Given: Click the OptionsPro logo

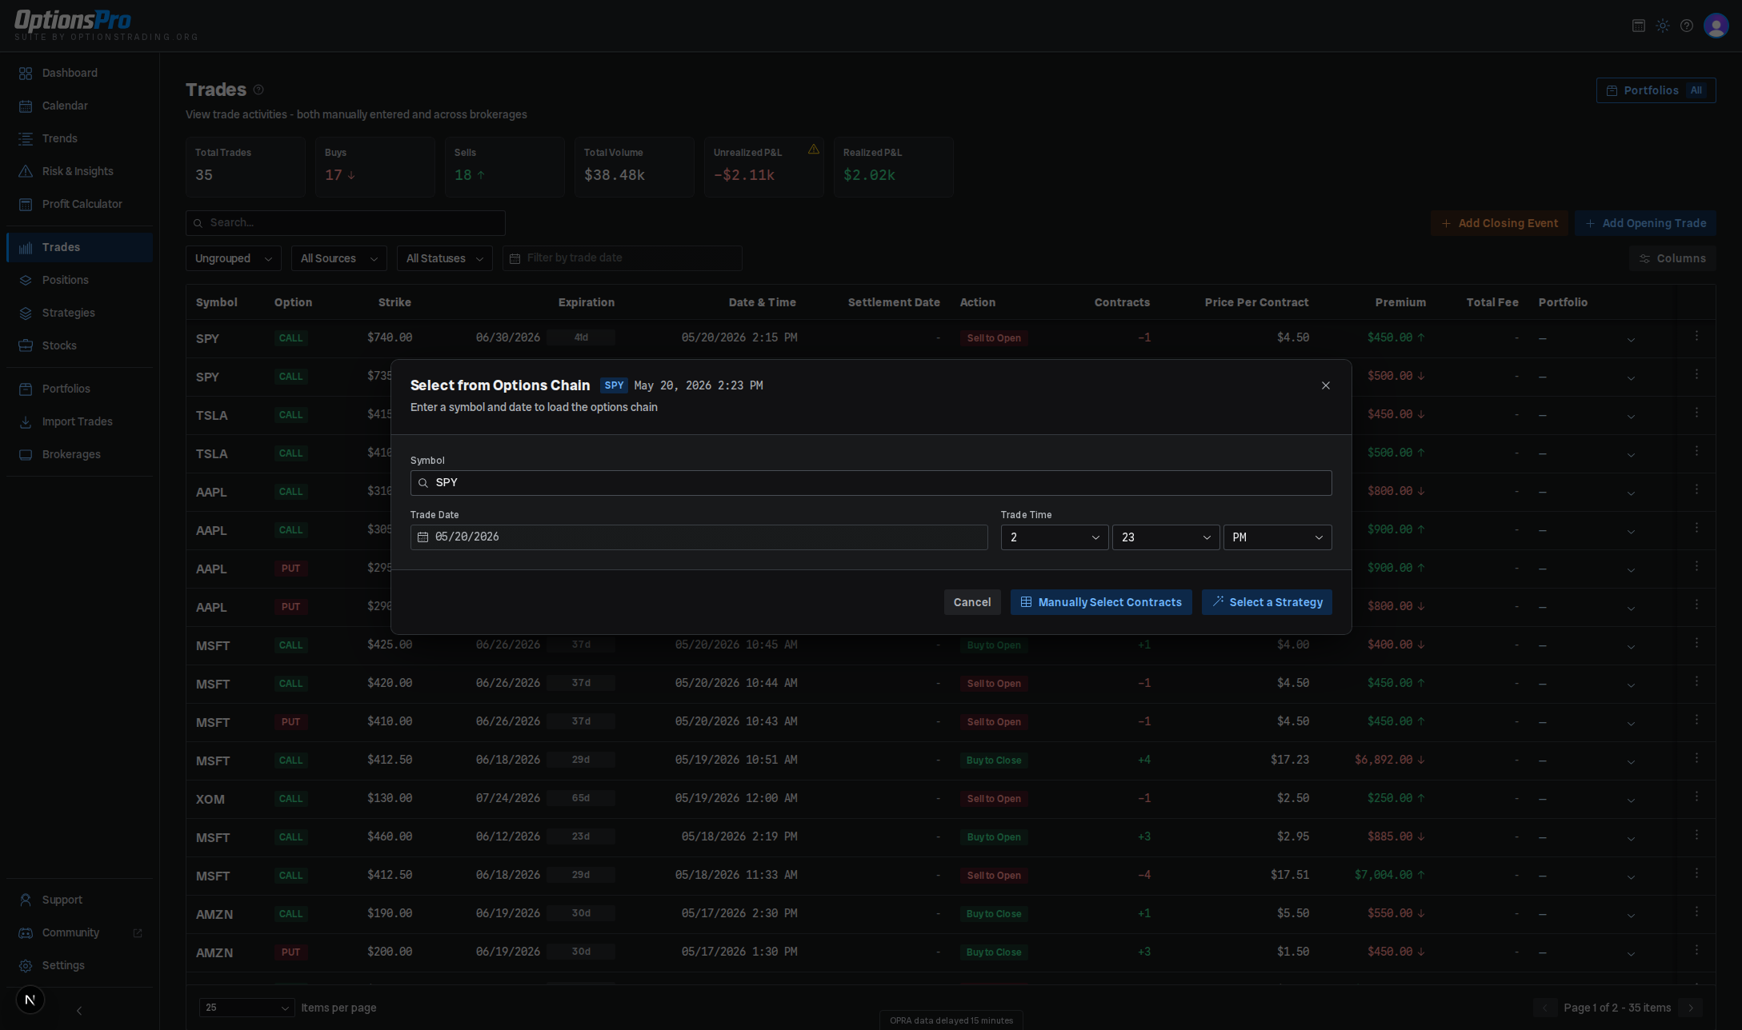Looking at the screenshot, I should (x=73, y=21).
